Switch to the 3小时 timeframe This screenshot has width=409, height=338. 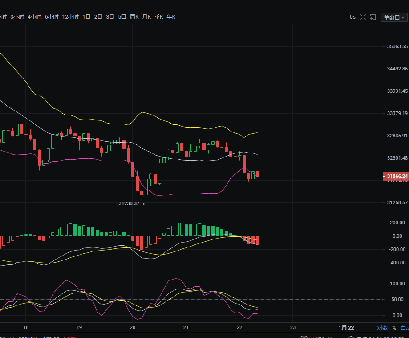(17, 17)
